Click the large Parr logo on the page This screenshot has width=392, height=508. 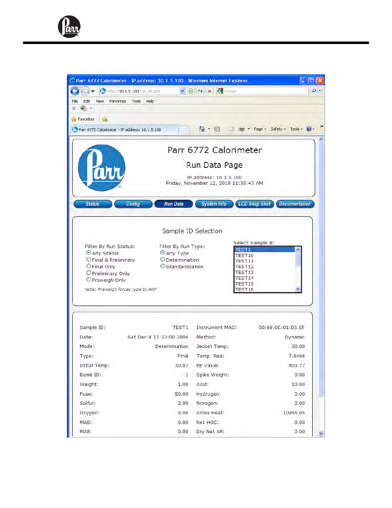(101, 168)
